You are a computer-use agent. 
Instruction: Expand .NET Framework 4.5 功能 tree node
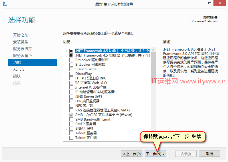[66, 56]
